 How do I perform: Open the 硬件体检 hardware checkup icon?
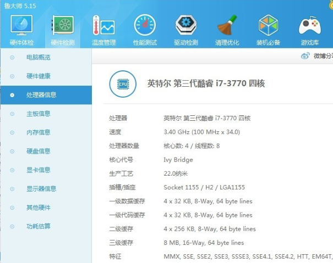coord(21,25)
